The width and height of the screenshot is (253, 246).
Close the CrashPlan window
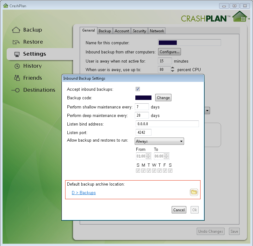pos(245,6)
